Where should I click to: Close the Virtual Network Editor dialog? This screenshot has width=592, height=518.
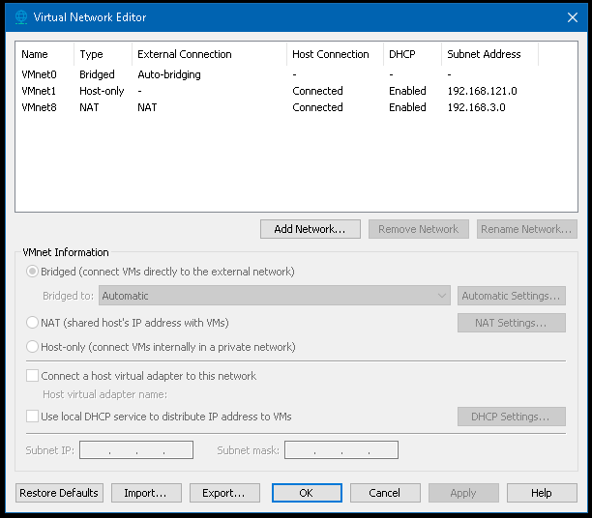[x=570, y=16]
